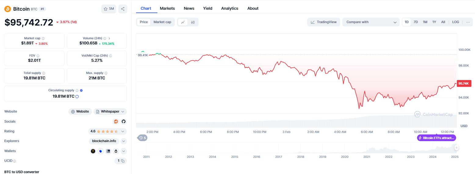Toggle chart to Market cap view

162,22
